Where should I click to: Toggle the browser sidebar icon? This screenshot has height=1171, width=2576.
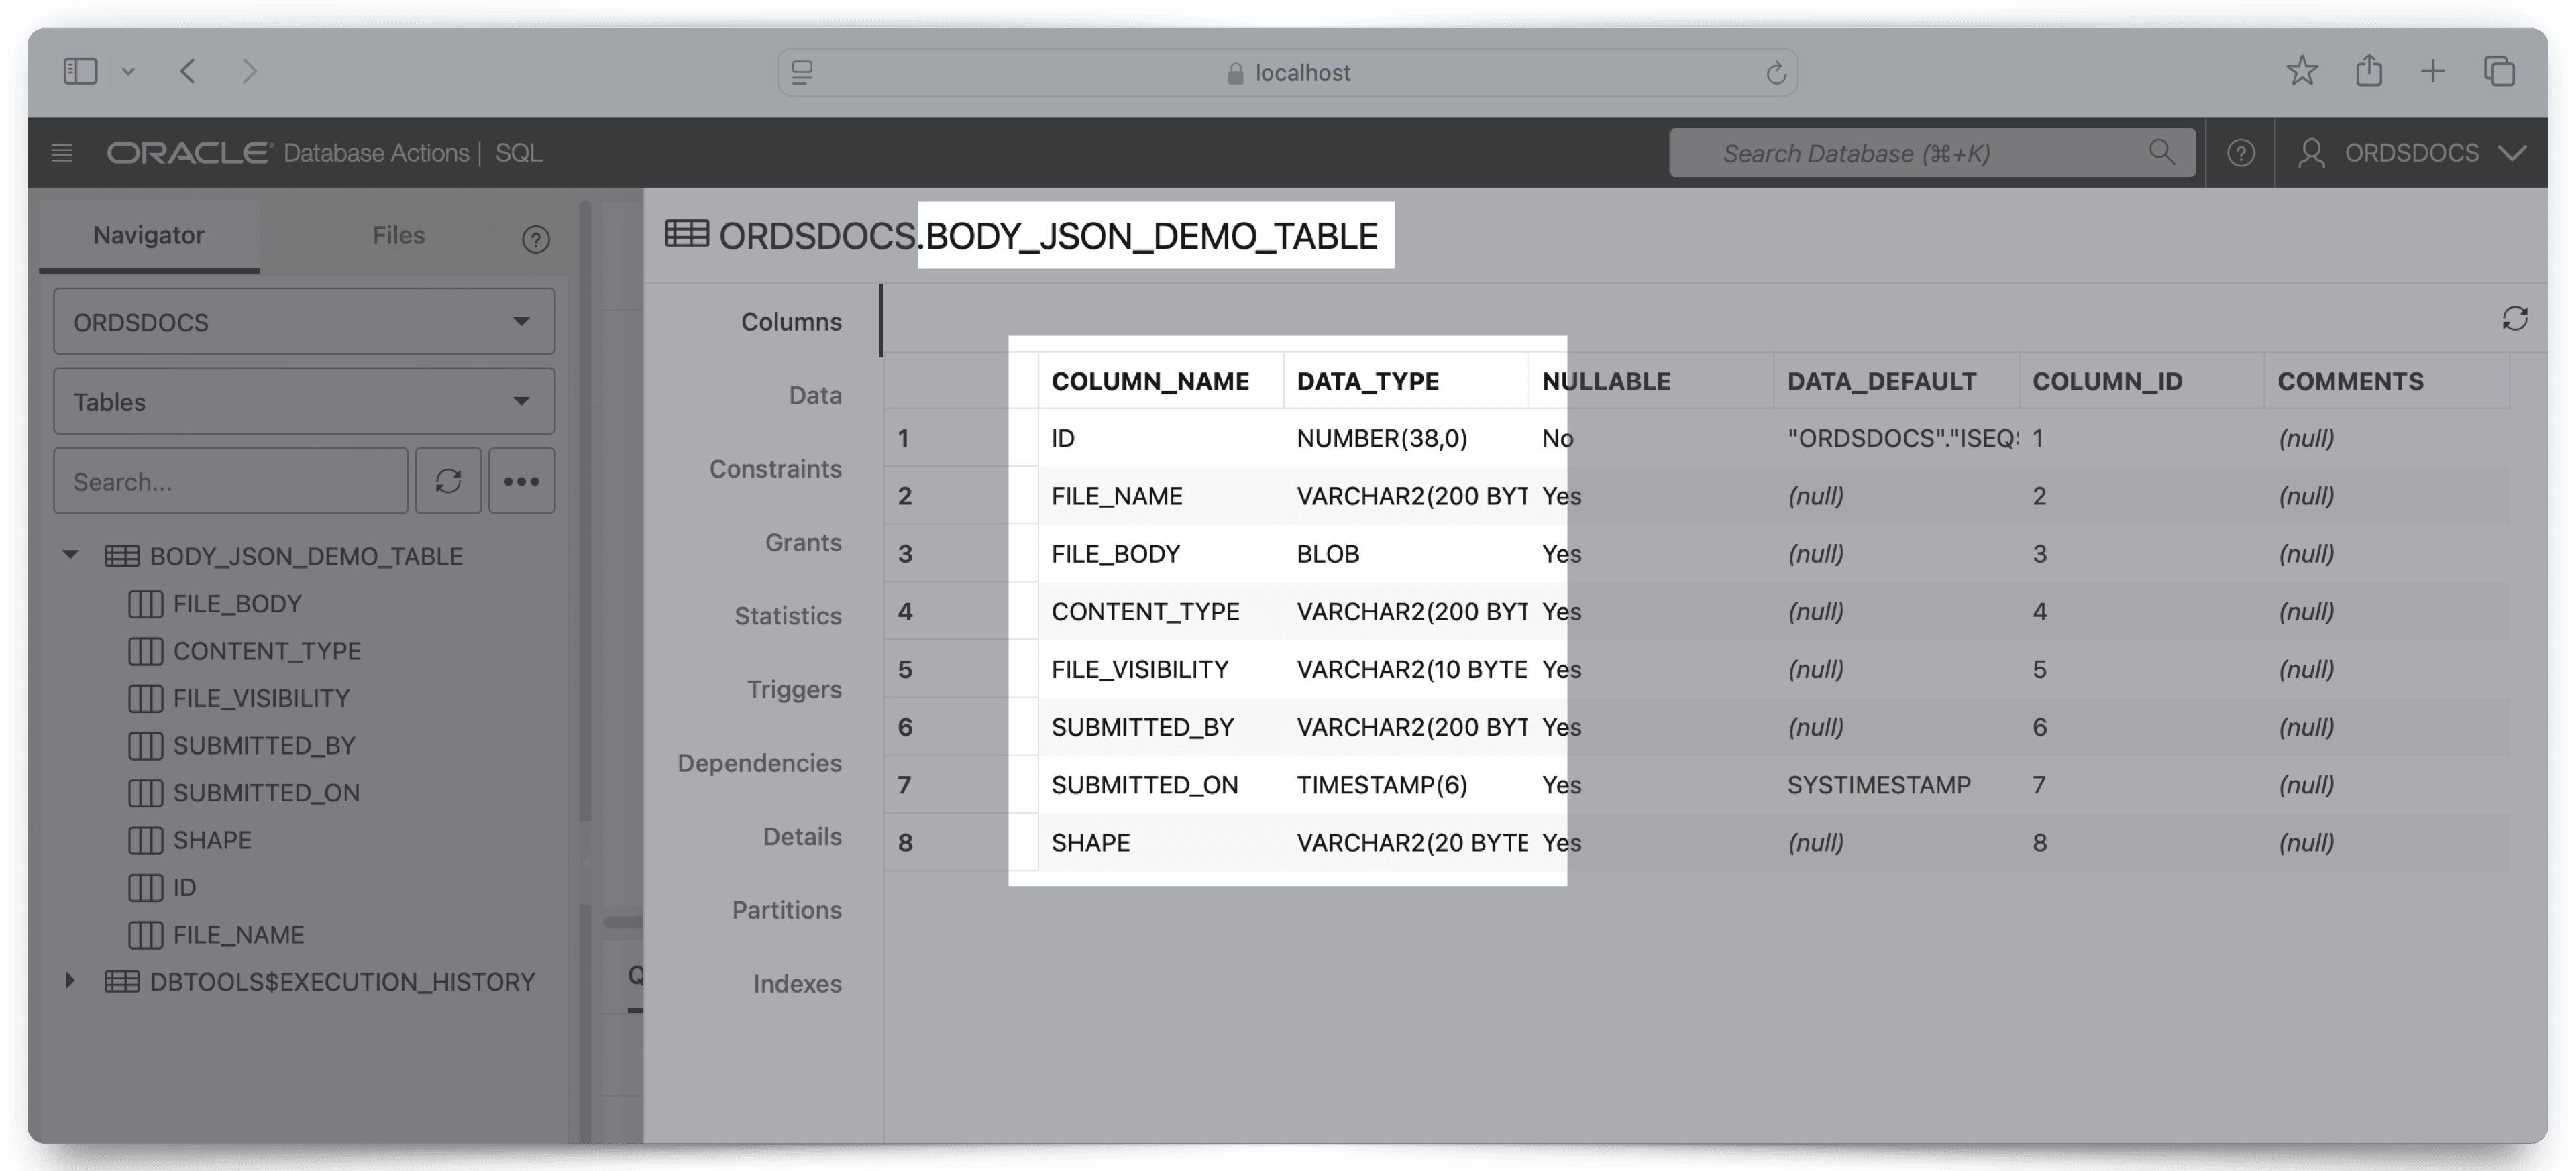pos(81,71)
